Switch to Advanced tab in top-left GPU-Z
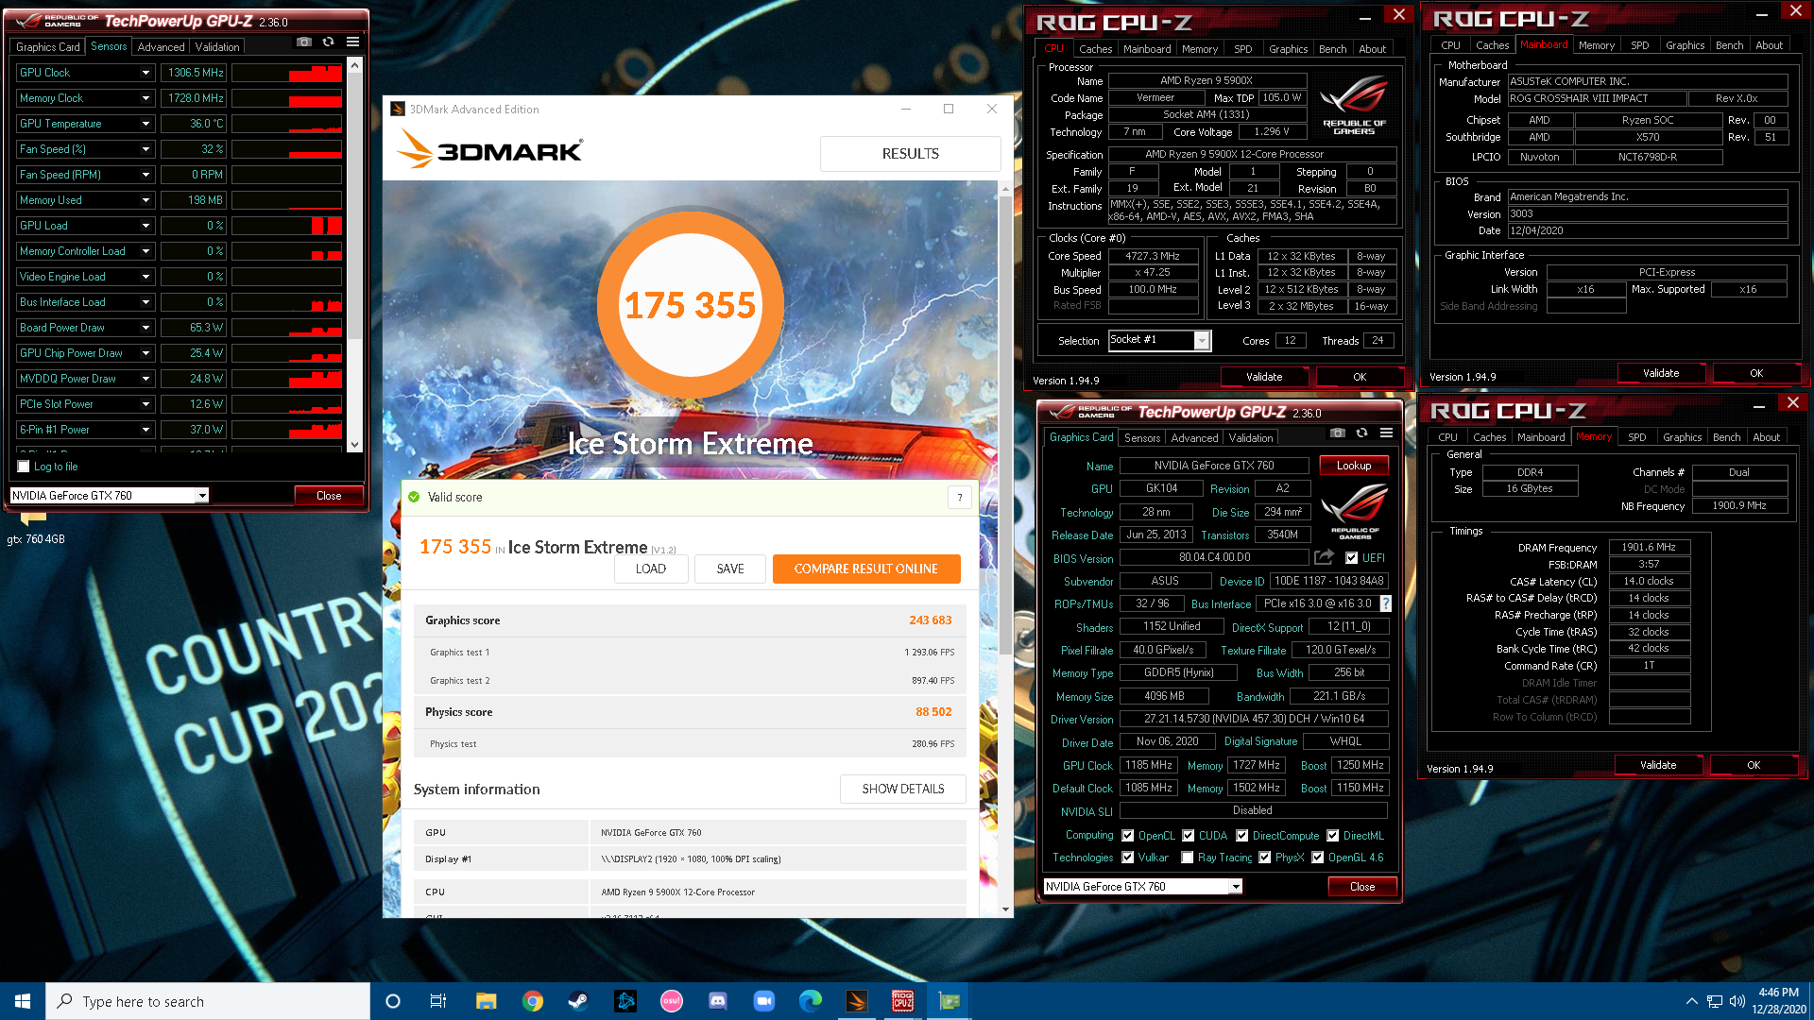Screen dimensions: 1814x1020 162,47
